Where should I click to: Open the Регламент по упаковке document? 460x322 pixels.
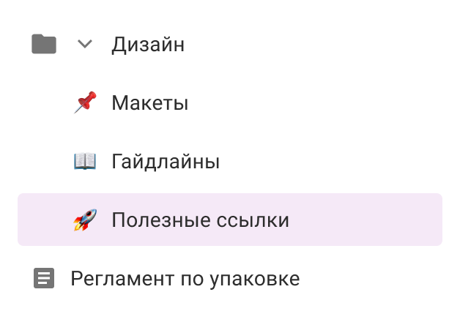pyautogui.click(x=185, y=279)
